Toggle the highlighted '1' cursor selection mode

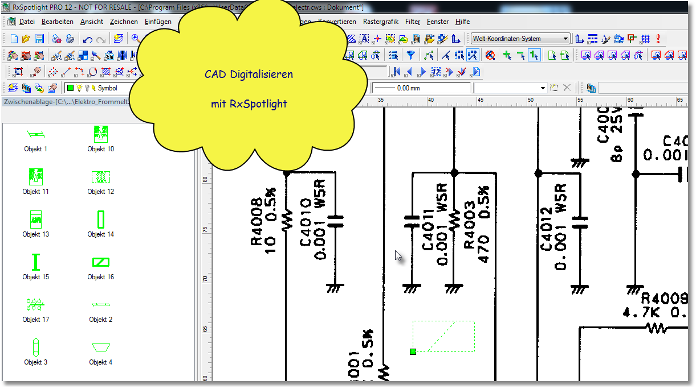(x=534, y=55)
